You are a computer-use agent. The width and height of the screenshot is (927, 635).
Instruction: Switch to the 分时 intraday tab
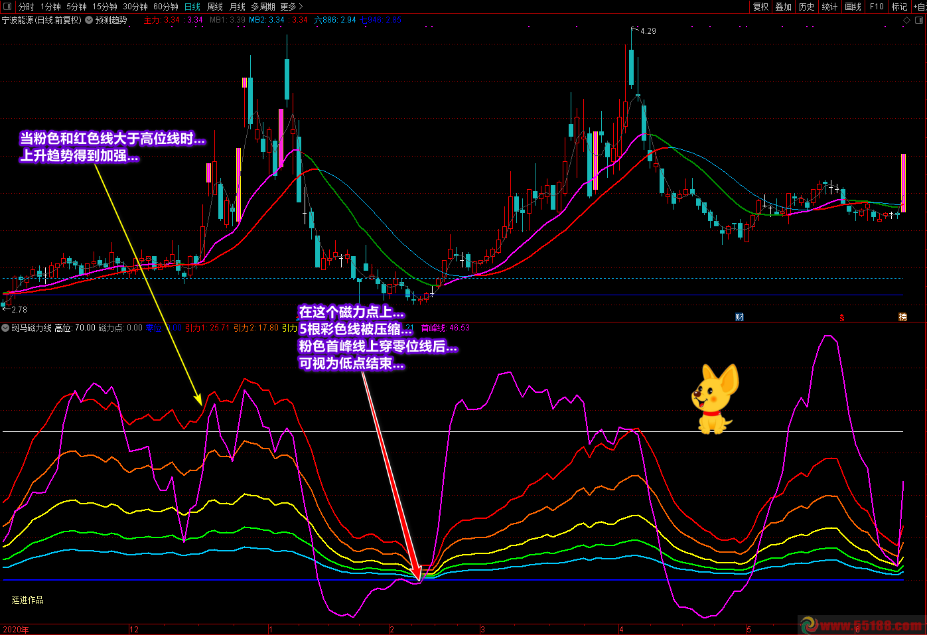click(27, 7)
